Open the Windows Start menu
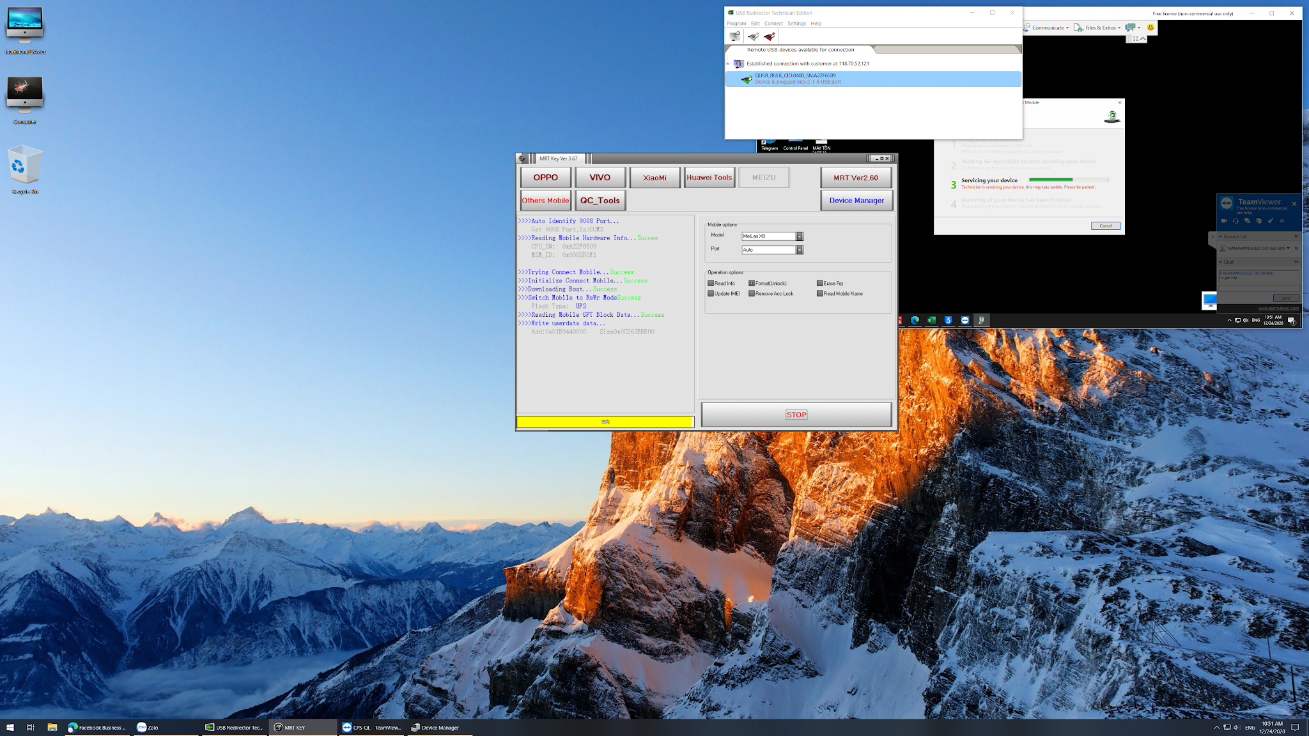The height and width of the screenshot is (736, 1309). point(10,727)
